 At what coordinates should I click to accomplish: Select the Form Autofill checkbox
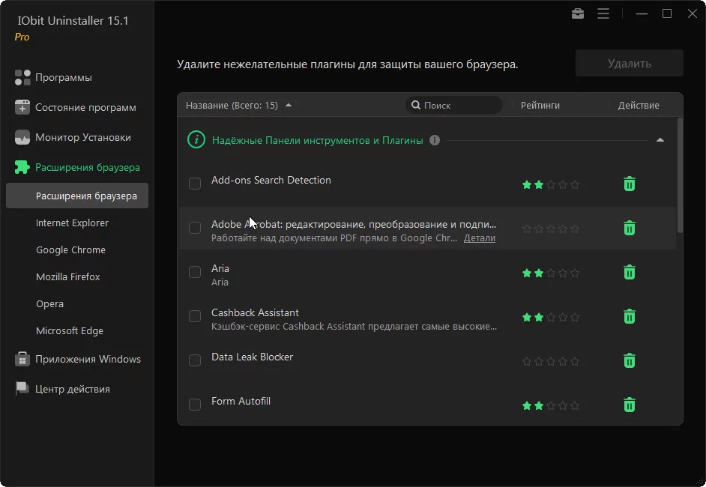pyautogui.click(x=195, y=405)
